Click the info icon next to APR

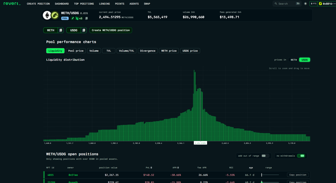[178, 168]
